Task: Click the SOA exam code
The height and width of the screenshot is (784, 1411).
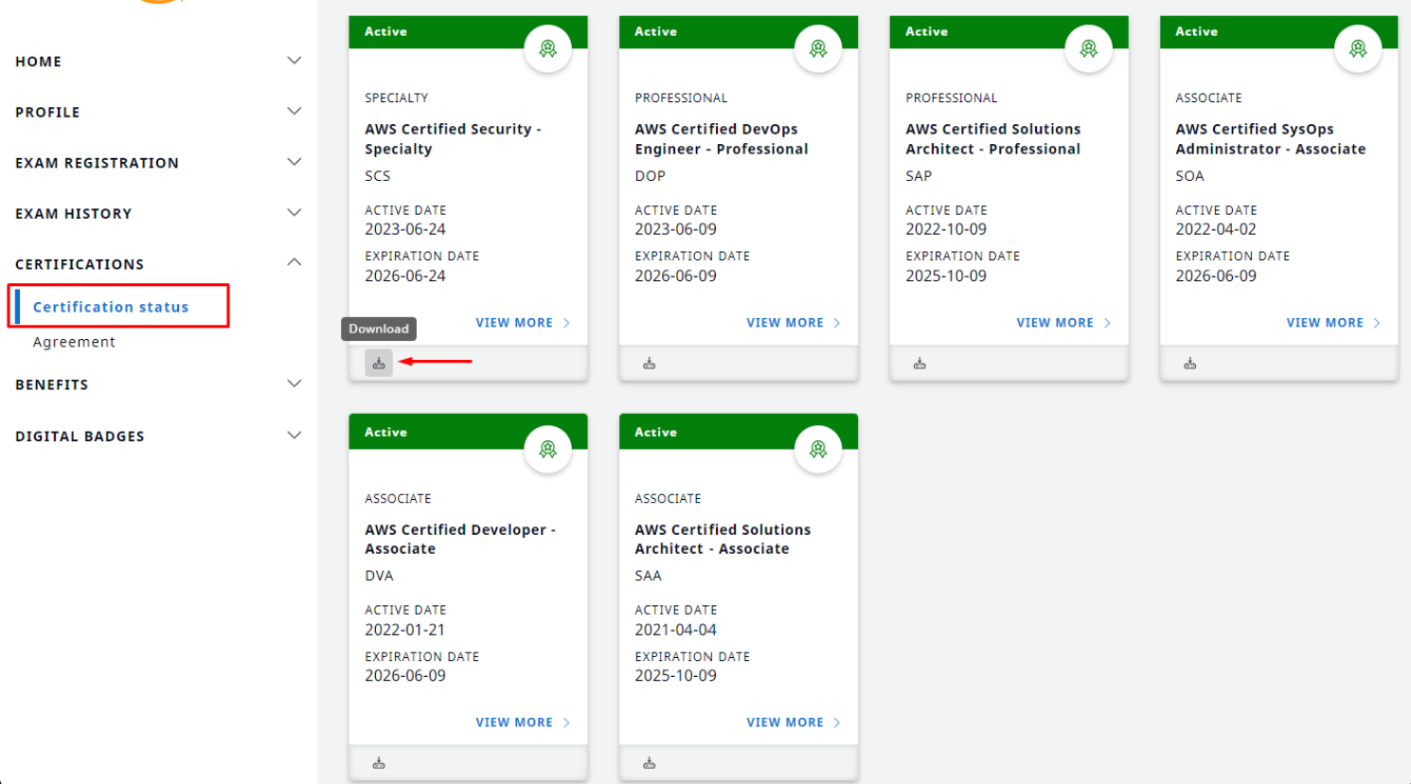Action: click(1190, 176)
